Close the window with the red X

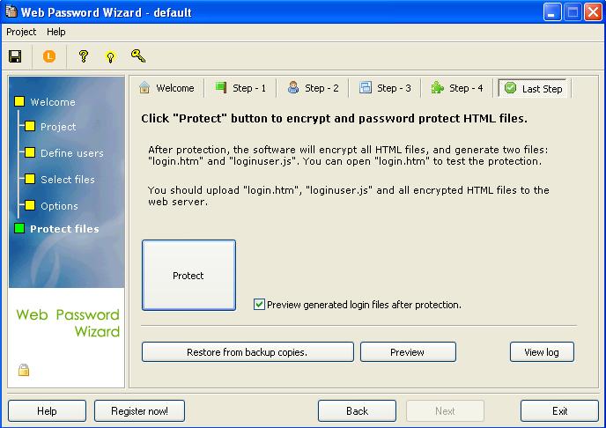click(x=593, y=12)
